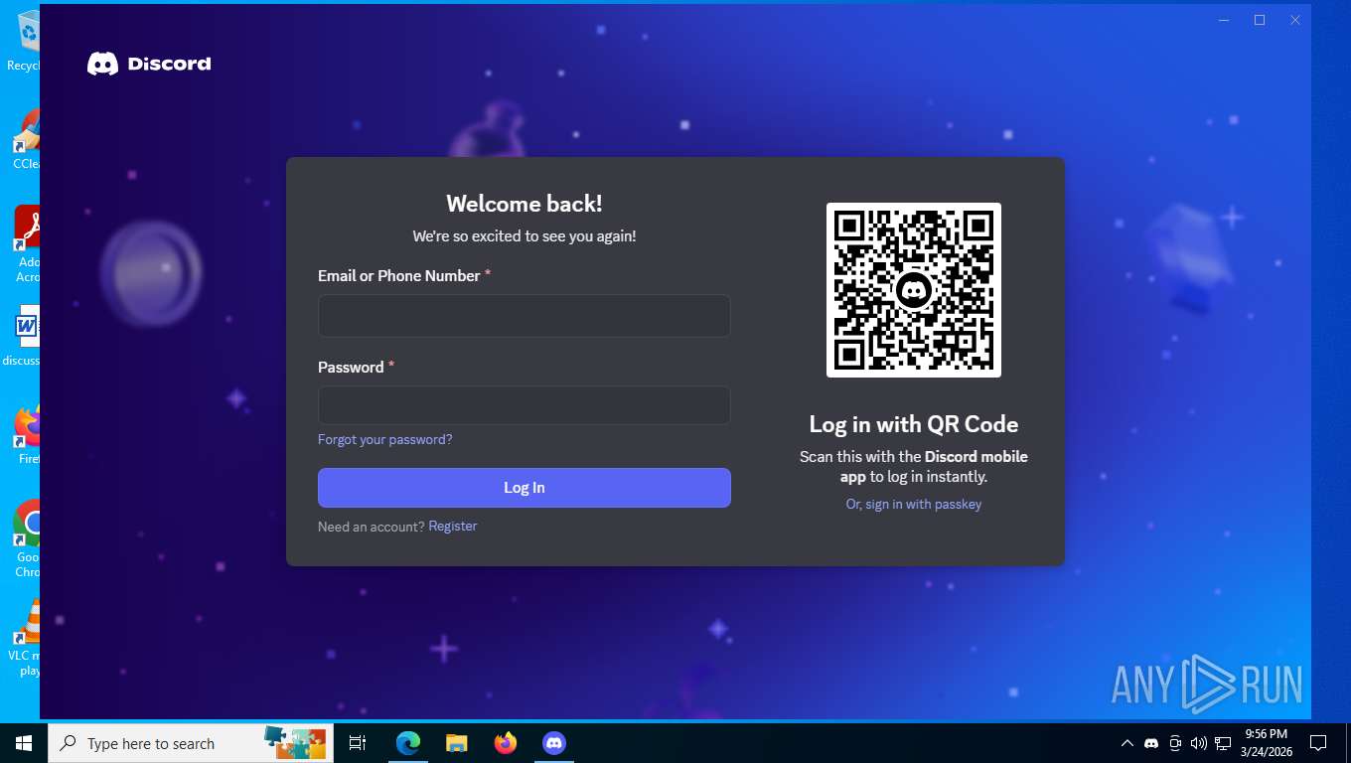
Task: Click the Welcome back! heading
Action: 524,204
